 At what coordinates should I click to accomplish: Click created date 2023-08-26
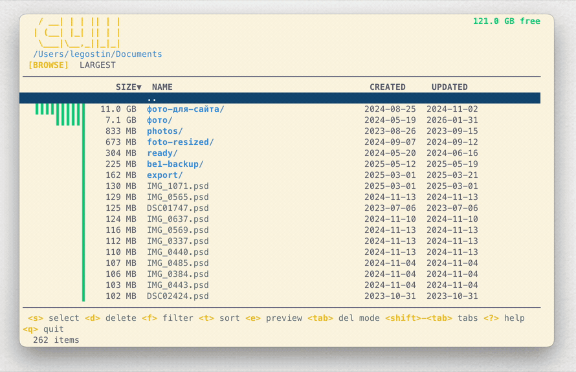(x=390, y=131)
